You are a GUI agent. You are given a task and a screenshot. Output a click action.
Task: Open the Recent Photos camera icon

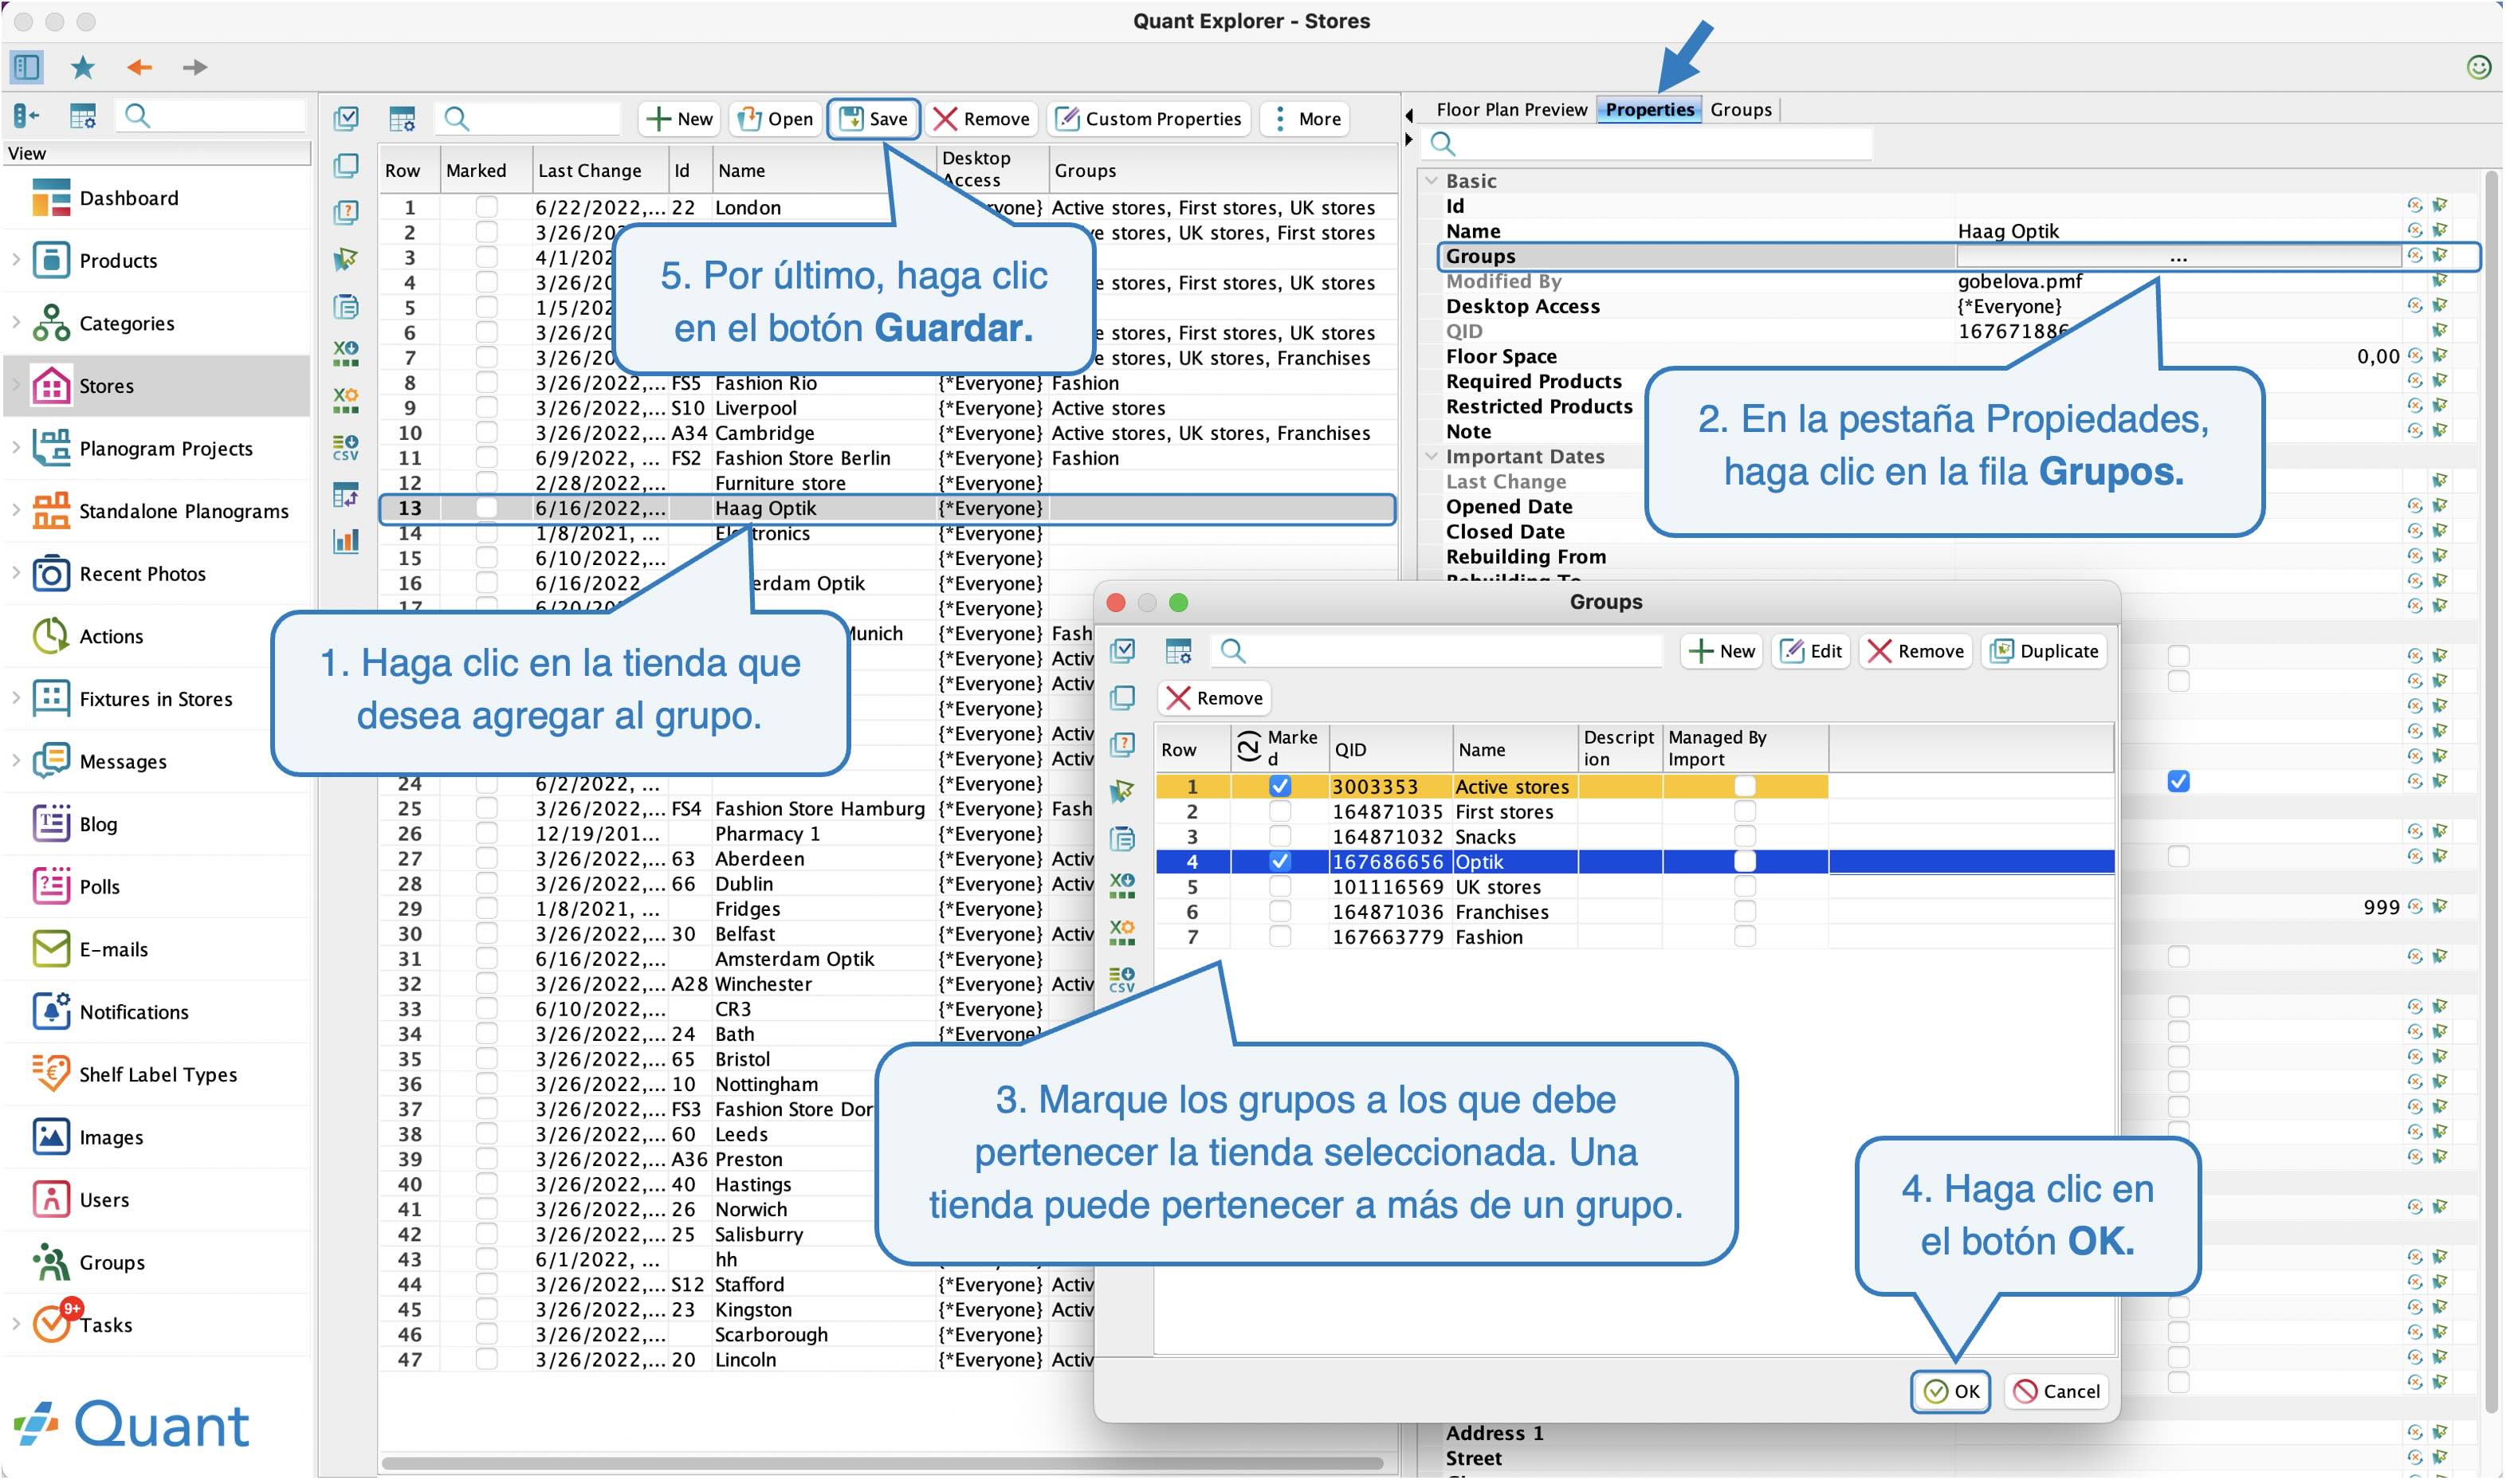(51, 574)
